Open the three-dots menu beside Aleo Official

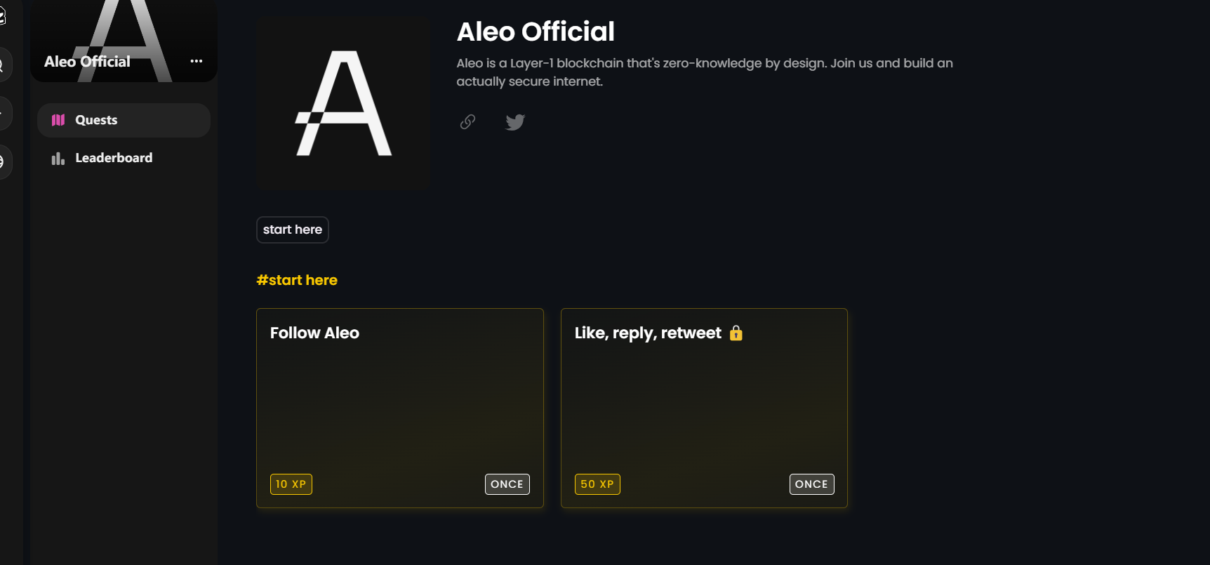pyautogui.click(x=197, y=61)
